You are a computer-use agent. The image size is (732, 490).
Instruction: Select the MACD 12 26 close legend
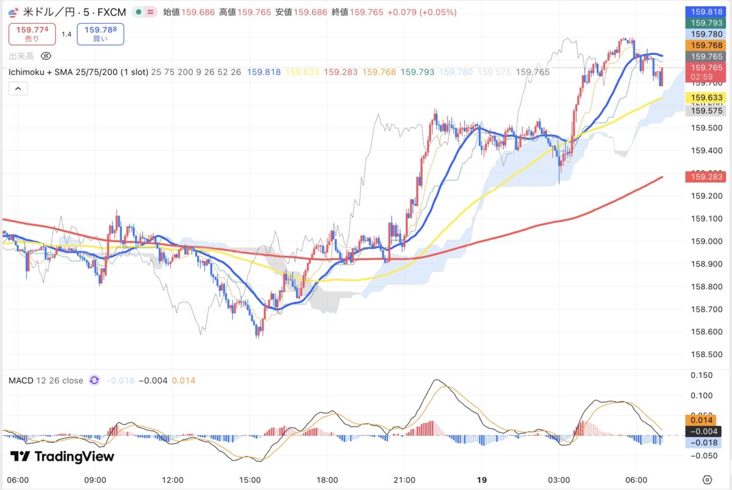(46, 380)
